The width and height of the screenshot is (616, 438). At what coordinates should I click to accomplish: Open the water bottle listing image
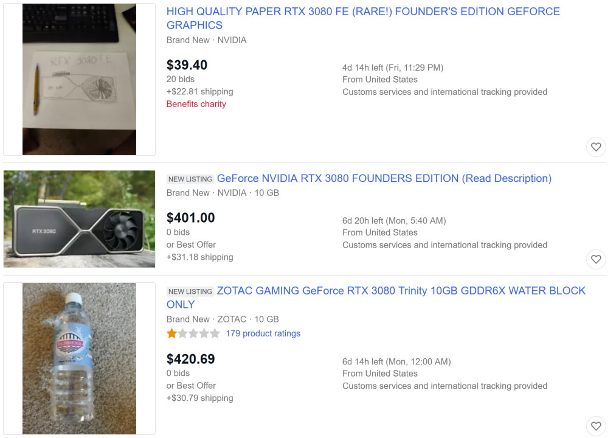click(79, 358)
